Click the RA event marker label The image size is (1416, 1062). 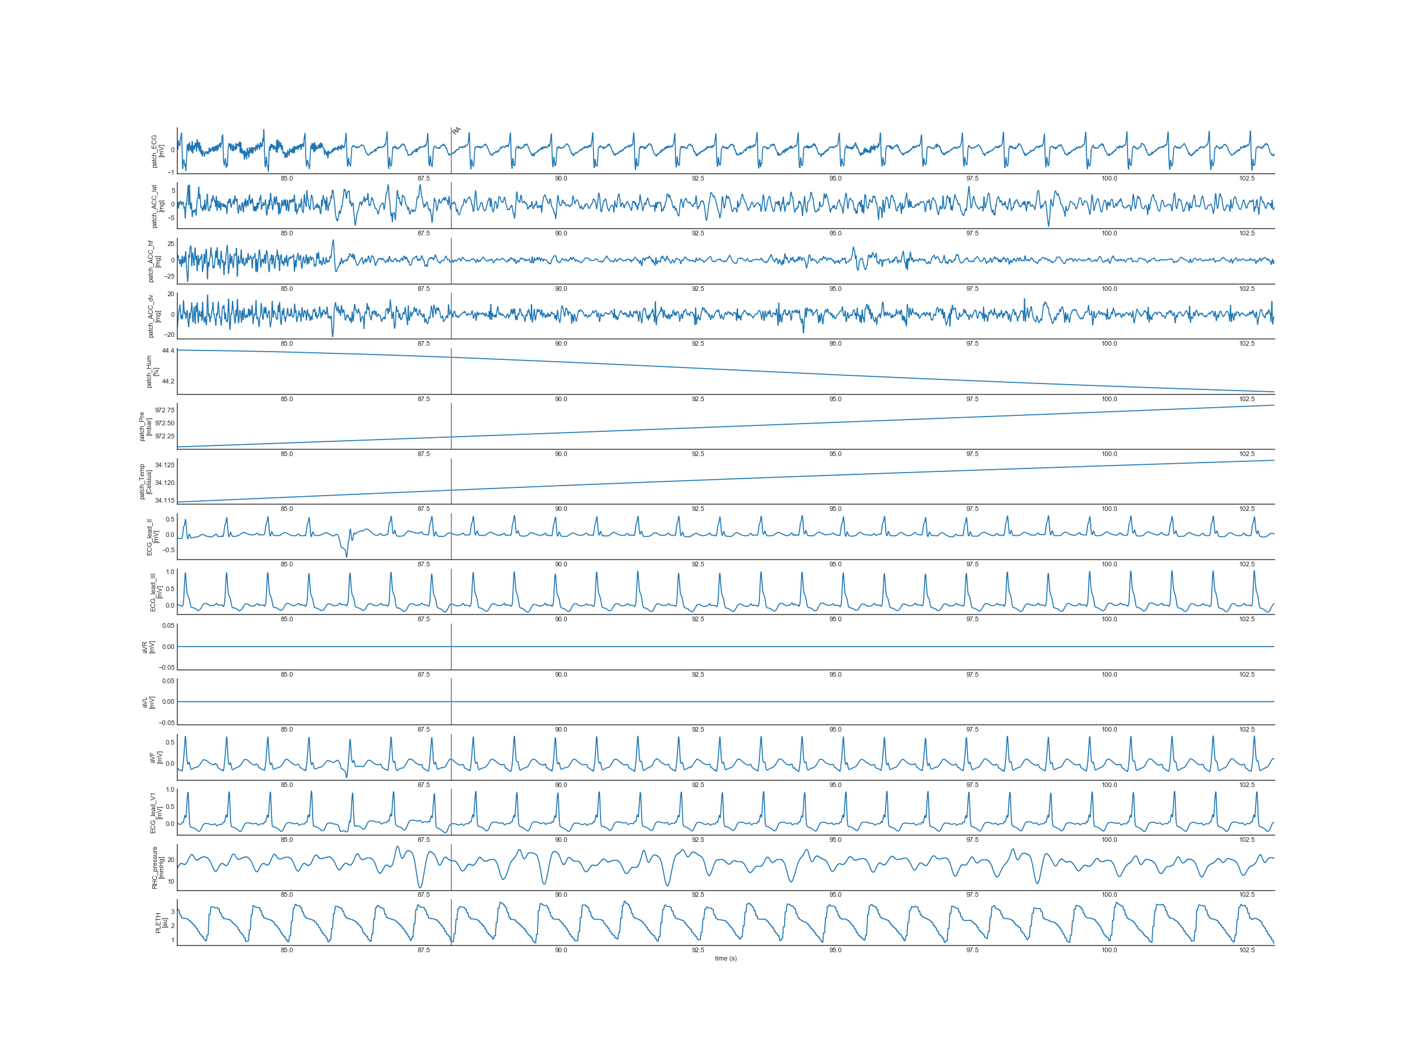click(x=457, y=130)
